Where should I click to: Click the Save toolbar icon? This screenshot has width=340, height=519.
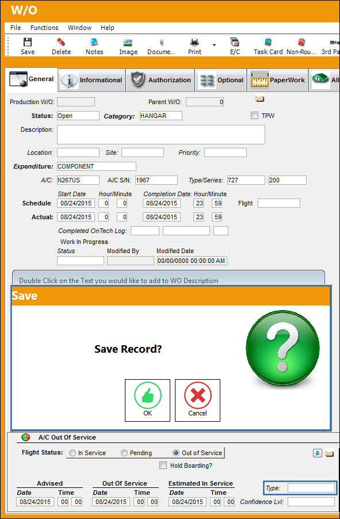tap(28, 42)
